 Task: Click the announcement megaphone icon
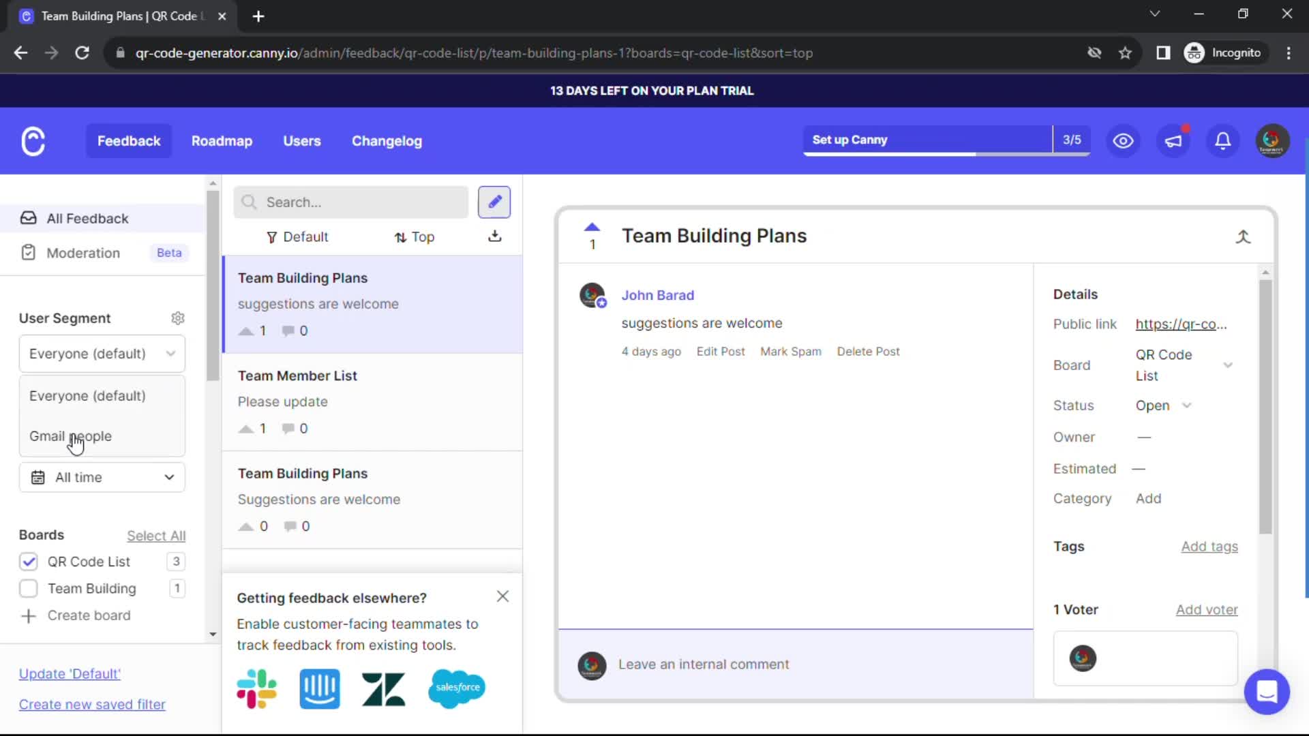click(x=1174, y=139)
